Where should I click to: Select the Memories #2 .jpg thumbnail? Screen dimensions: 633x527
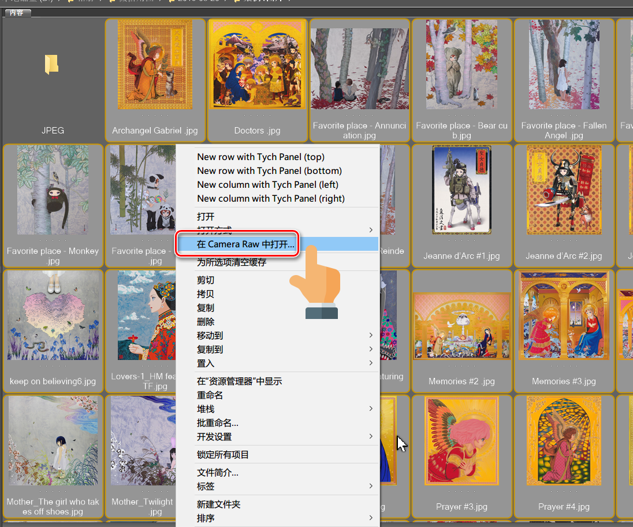tap(461, 326)
